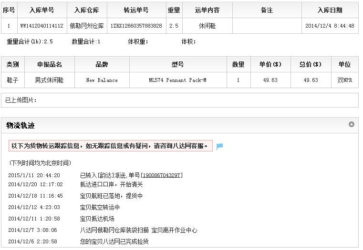Image resolution: width=363 pixels, height=250 pixels.
Task: Select the transfer number 1ZRX12660357883828
Action: (x=136, y=26)
